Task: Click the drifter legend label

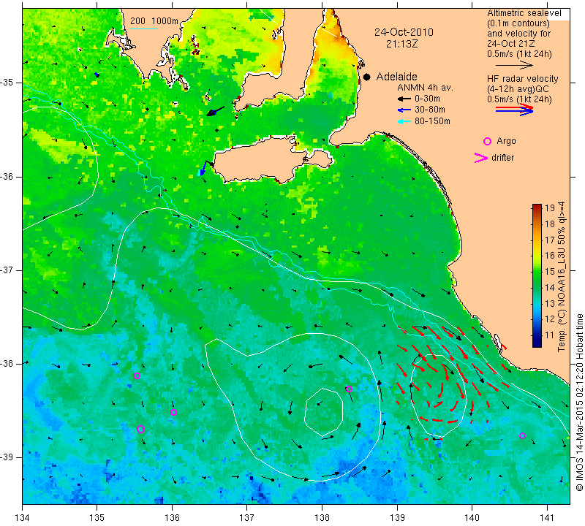Action: click(x=502, y=158)
